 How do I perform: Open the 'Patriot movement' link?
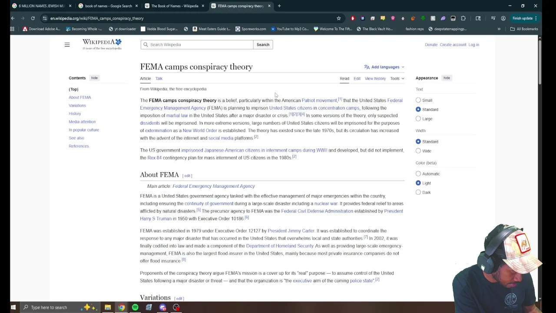click(x=319, y=100)
